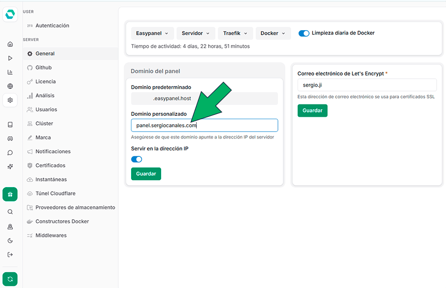This screenshot has height=288, width=446.
Task: Click the settings gear icon in sidebar
Action: coord(10,100)
